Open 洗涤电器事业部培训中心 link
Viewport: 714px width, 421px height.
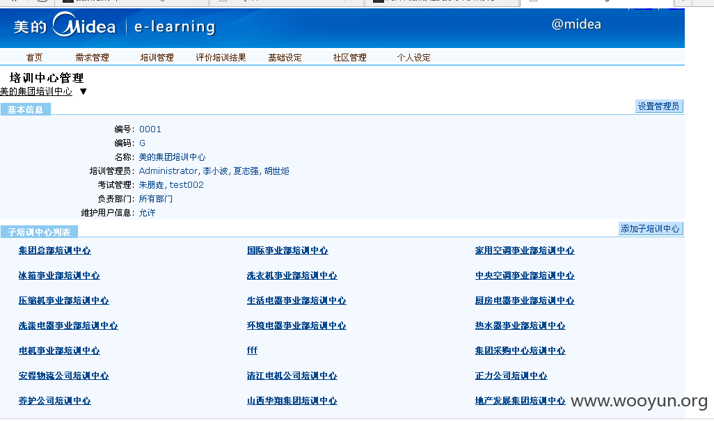tap(68, 326)
